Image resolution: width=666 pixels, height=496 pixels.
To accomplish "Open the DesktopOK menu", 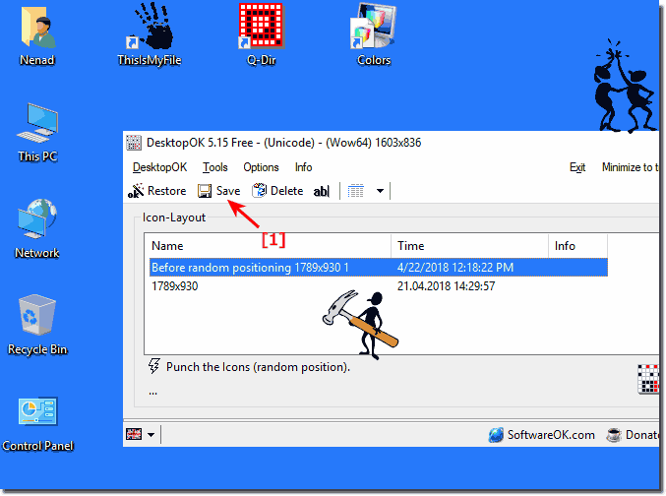I will coord(159,167).
